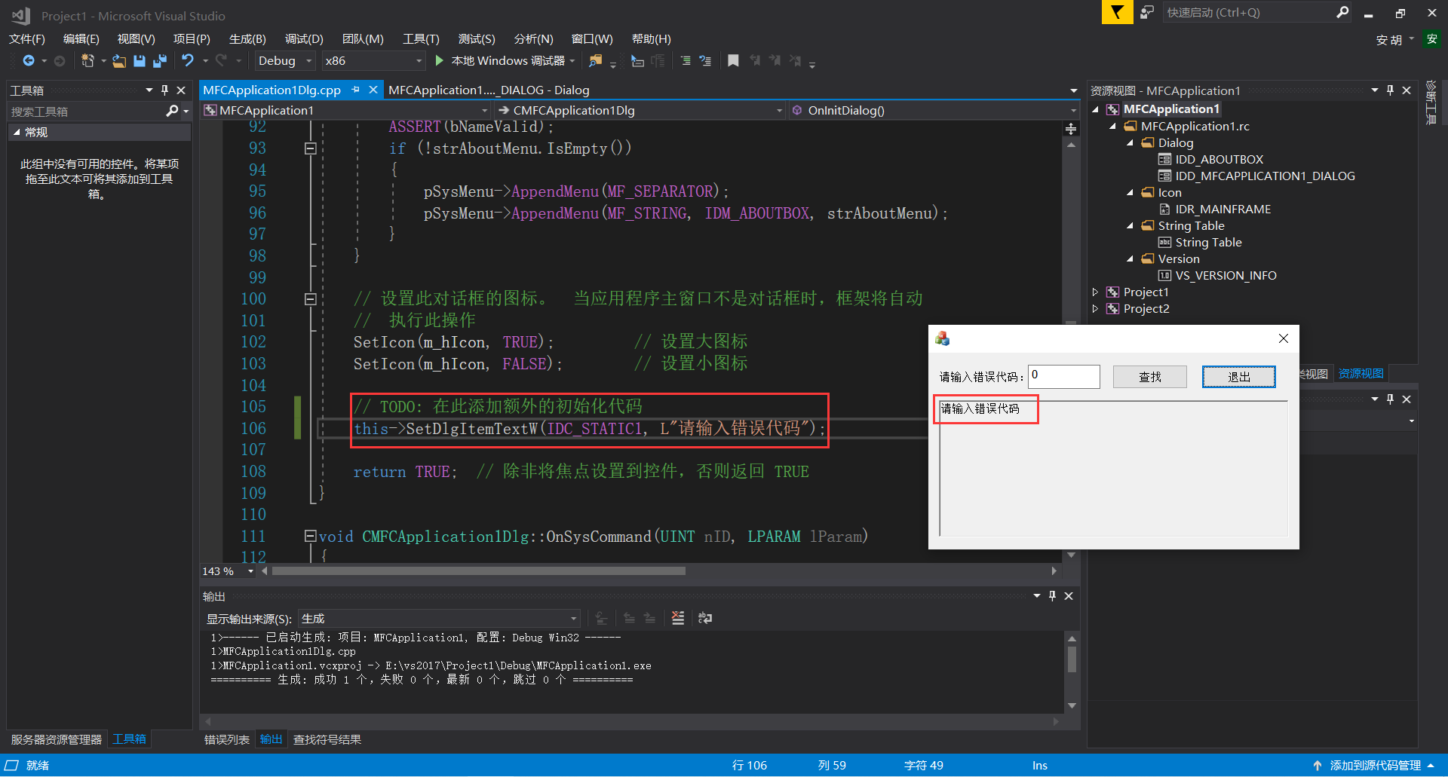The image size is (1448, 777).
Task: Toggle word wrap in Output panel
Action: pos(705,618)
